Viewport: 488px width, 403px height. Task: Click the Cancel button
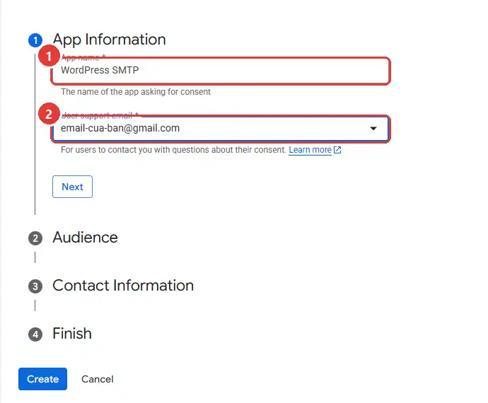98,379
